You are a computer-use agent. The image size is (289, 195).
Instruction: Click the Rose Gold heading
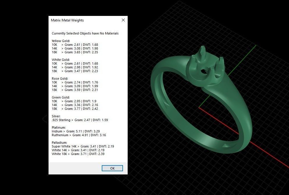pyautogui.click(x=60, y=79)
